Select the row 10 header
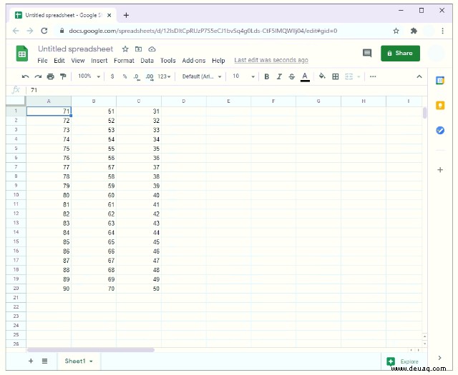458x375 pixels. [x=16, y=195]
